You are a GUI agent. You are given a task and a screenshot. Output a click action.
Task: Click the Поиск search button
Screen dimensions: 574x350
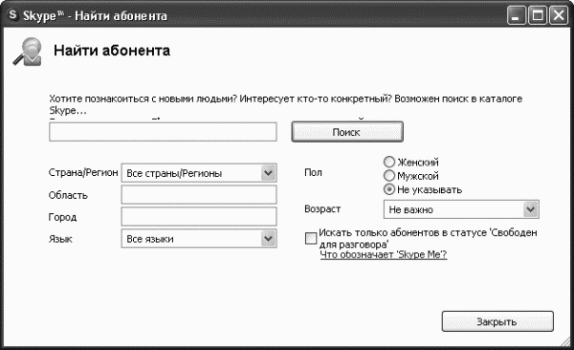[347, 132]
